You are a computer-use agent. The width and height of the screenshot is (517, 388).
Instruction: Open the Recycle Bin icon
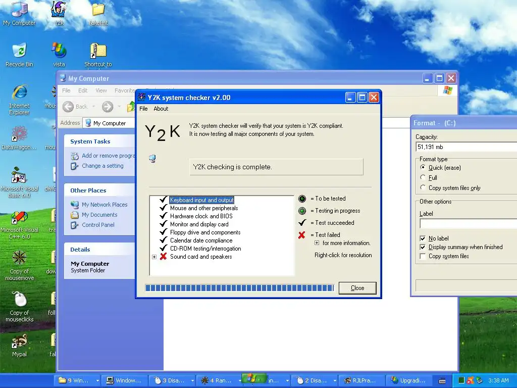(x=19, y=55)
